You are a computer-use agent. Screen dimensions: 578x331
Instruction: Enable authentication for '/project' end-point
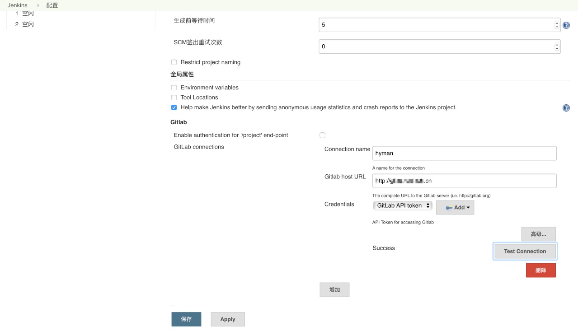[322, 135]
